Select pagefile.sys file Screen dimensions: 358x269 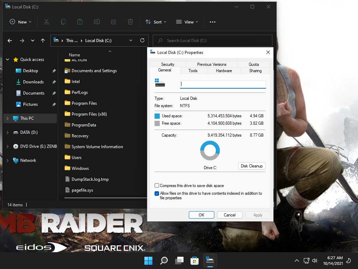[79, 190]
